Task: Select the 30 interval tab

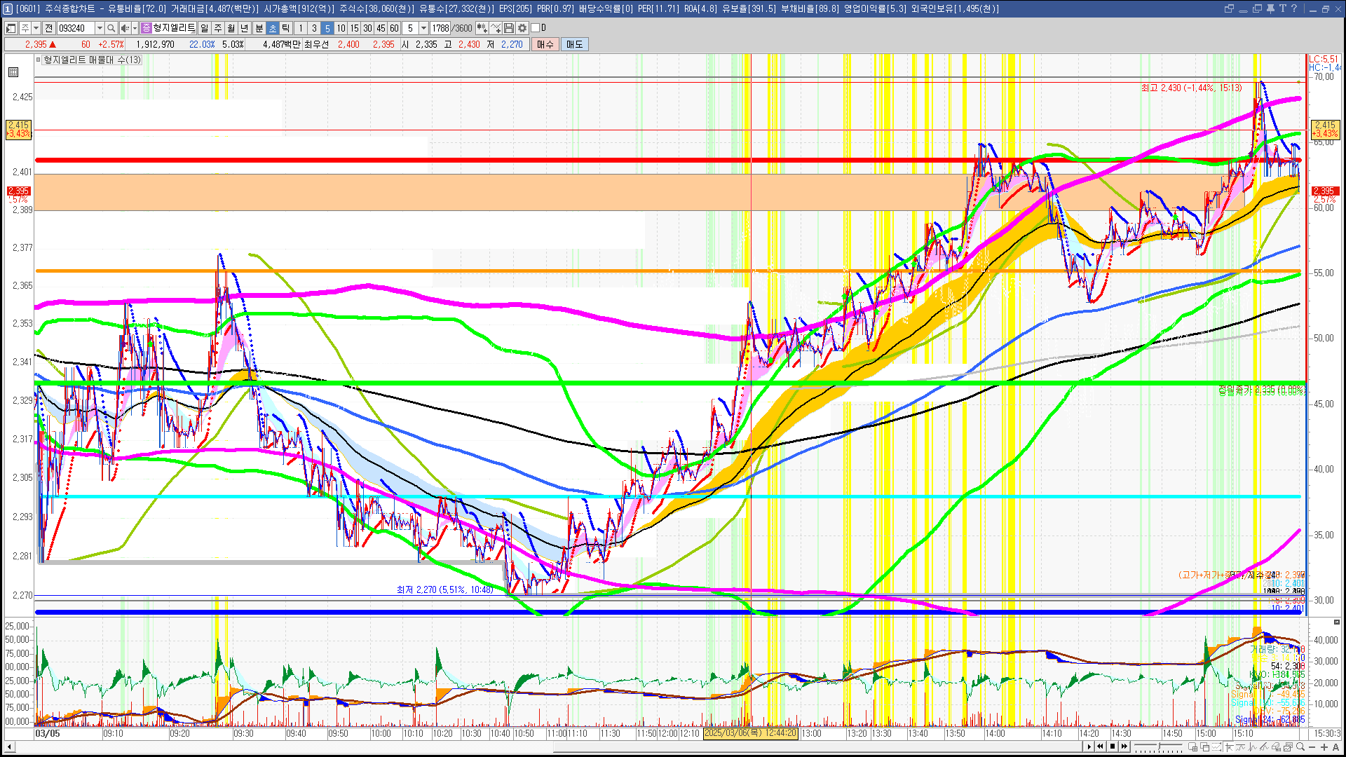Action: point(367,28)
